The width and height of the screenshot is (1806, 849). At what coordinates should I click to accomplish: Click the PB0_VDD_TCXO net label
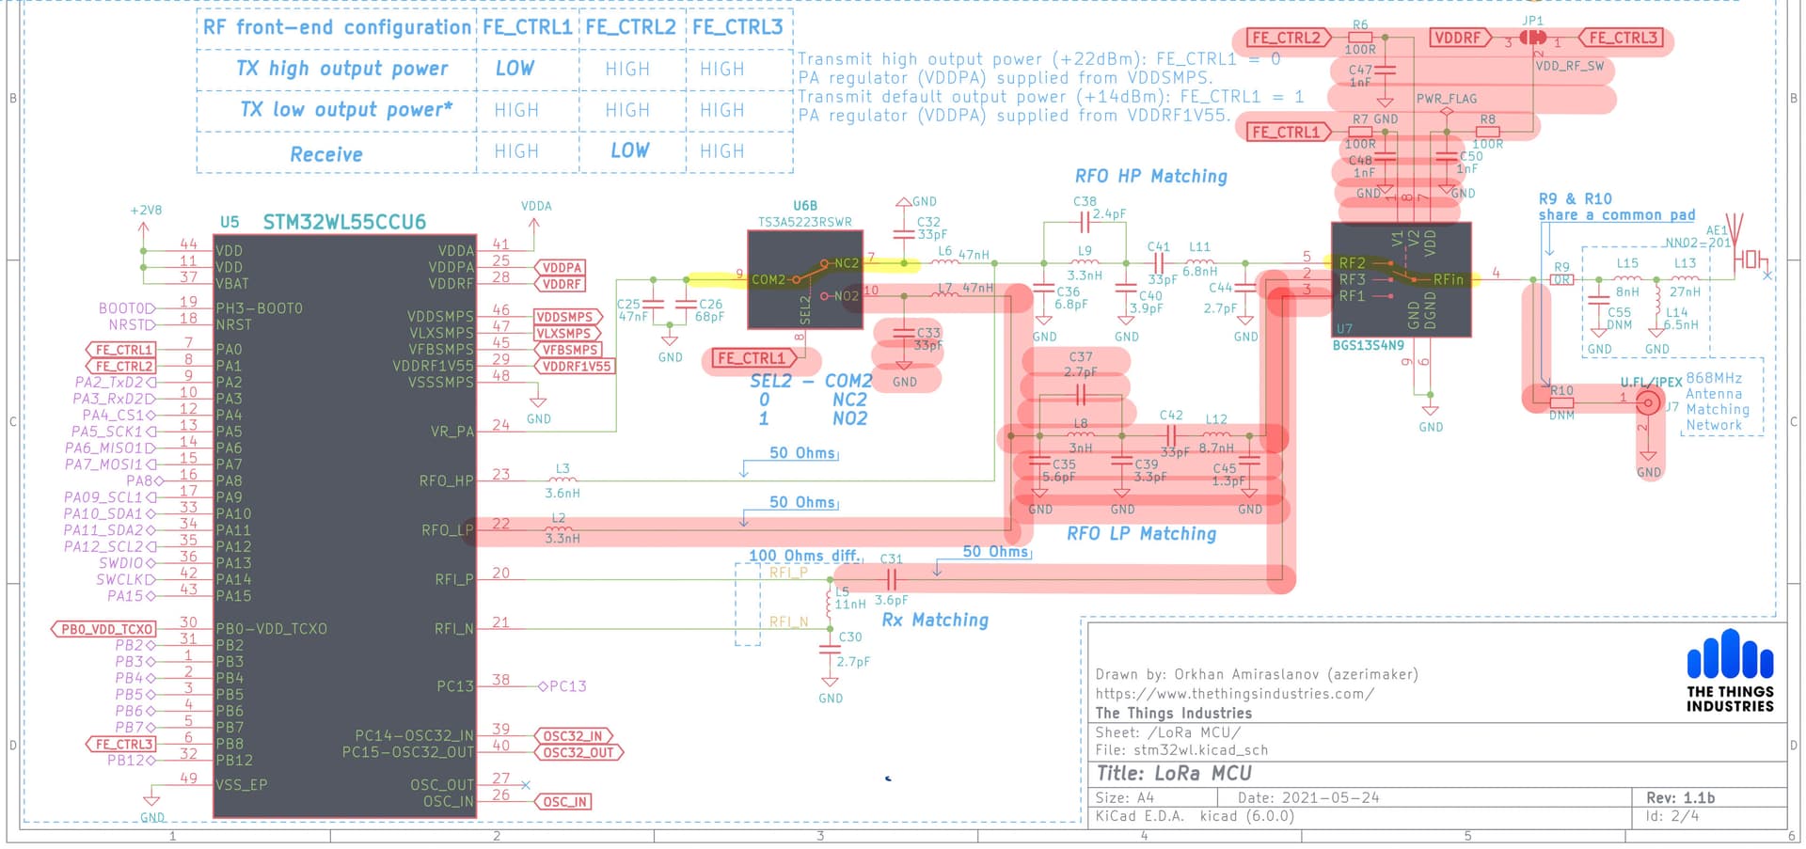coord(103,629)
